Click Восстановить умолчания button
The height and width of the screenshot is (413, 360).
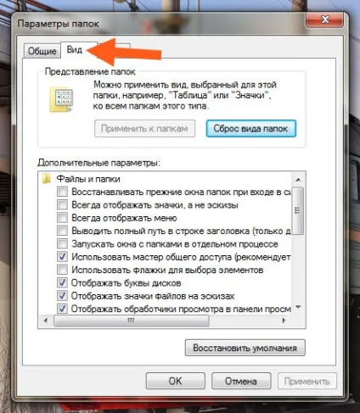[245, 348]
